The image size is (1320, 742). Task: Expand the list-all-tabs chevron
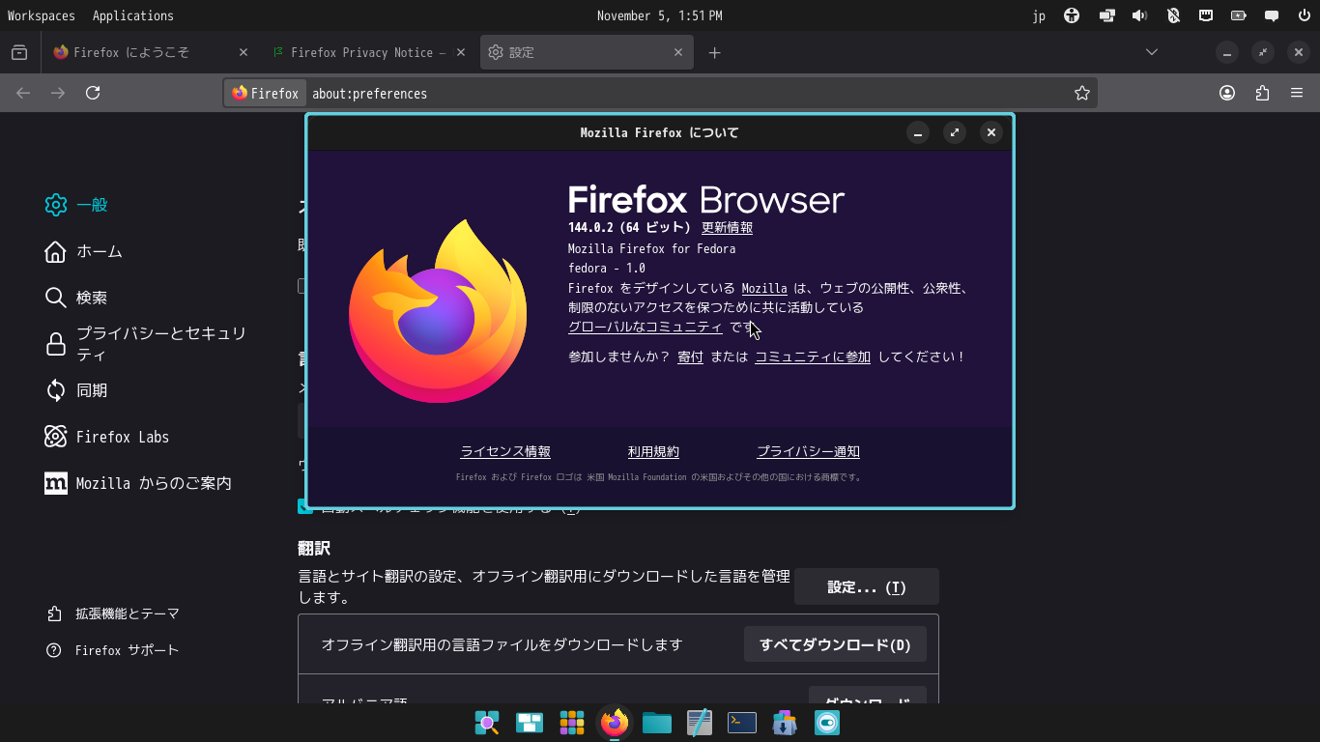1152,52
